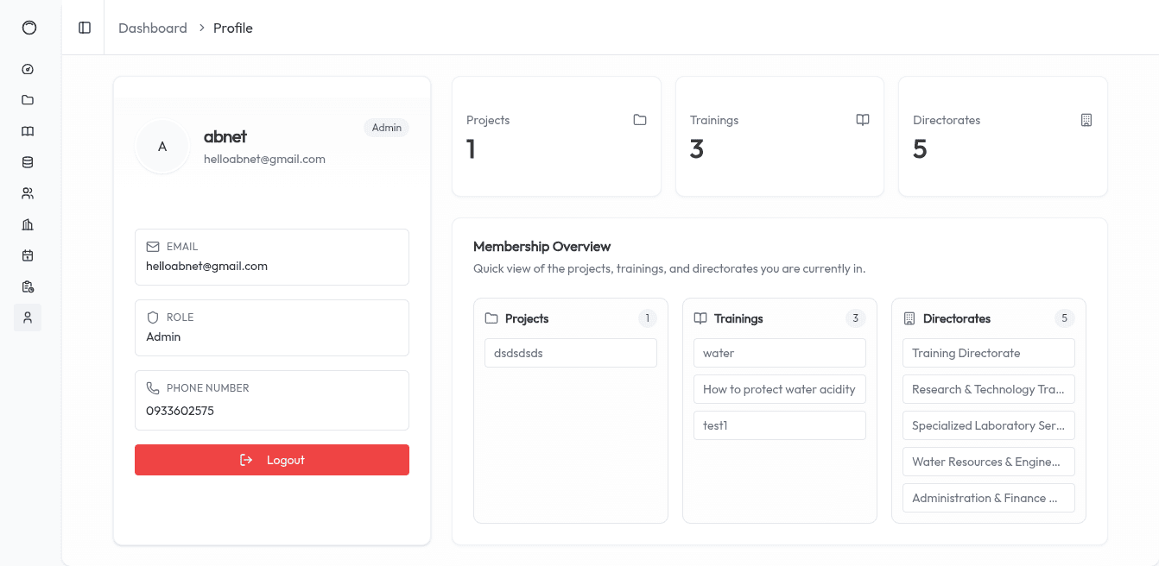
Task: Open the Dashboard compass icon in sidebar
Action: coord(27,69)
